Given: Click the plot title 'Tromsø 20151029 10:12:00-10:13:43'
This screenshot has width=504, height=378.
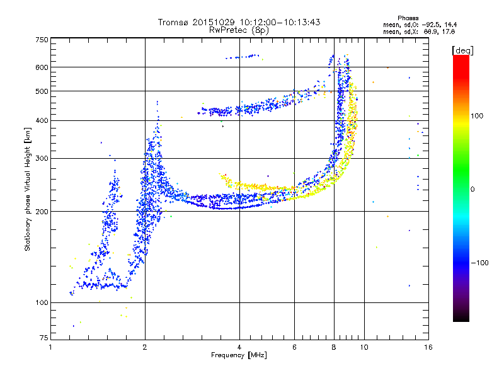Looking at the screenshot, I should click(239, 22).
